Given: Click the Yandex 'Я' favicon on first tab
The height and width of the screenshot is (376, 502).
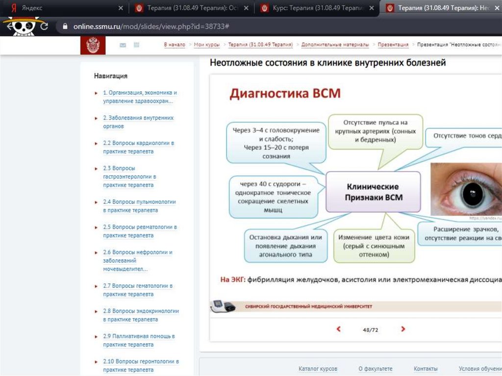Looking at the screenshot, I should [x=13, y=8].
